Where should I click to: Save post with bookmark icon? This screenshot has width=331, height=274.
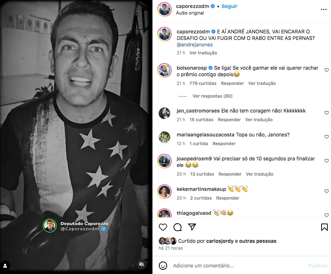click(324, 227)
